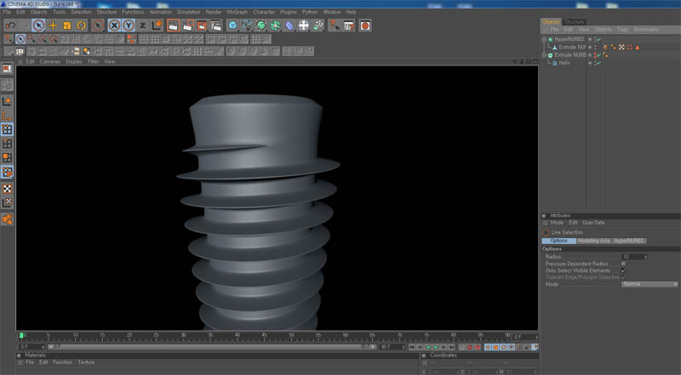Open the Modeling Axis tab
Viewport: 681px width, 375px height.
(593, 241)
